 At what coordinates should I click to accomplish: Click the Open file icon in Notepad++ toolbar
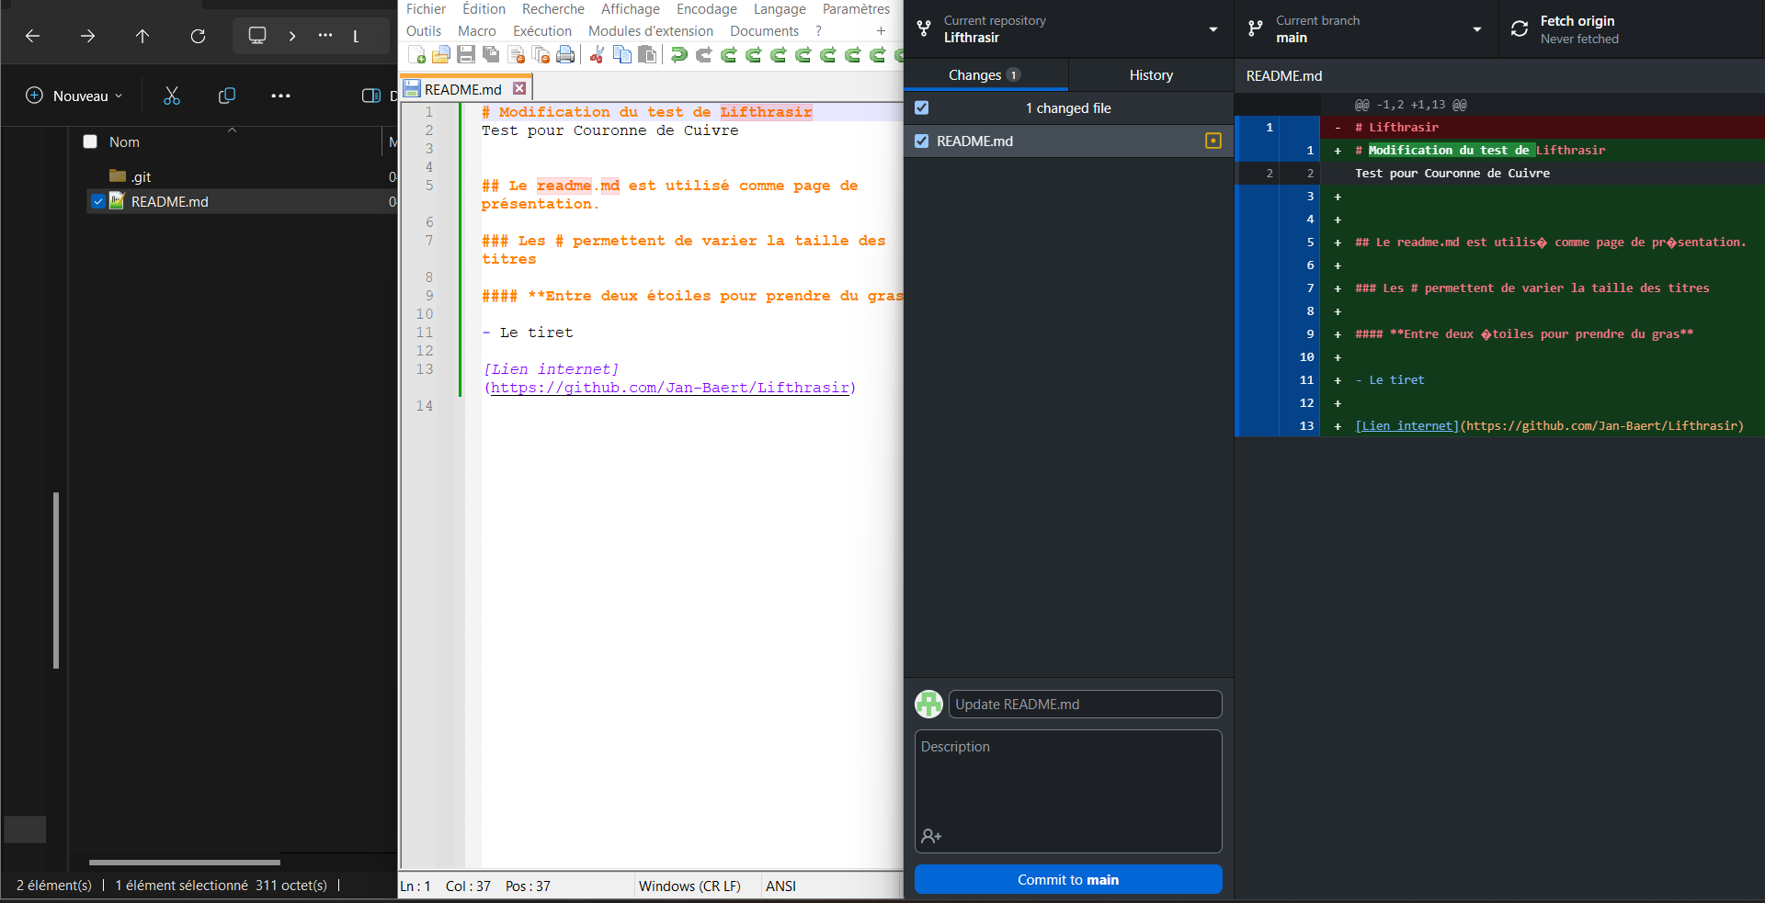[x=441, y=55]
